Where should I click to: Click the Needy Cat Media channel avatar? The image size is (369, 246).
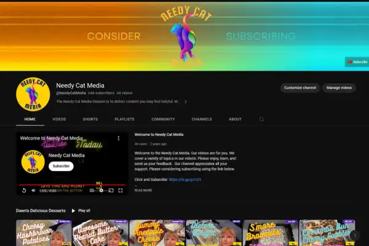[33, 94]
